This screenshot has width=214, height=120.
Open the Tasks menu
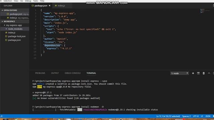click(35, 1)
